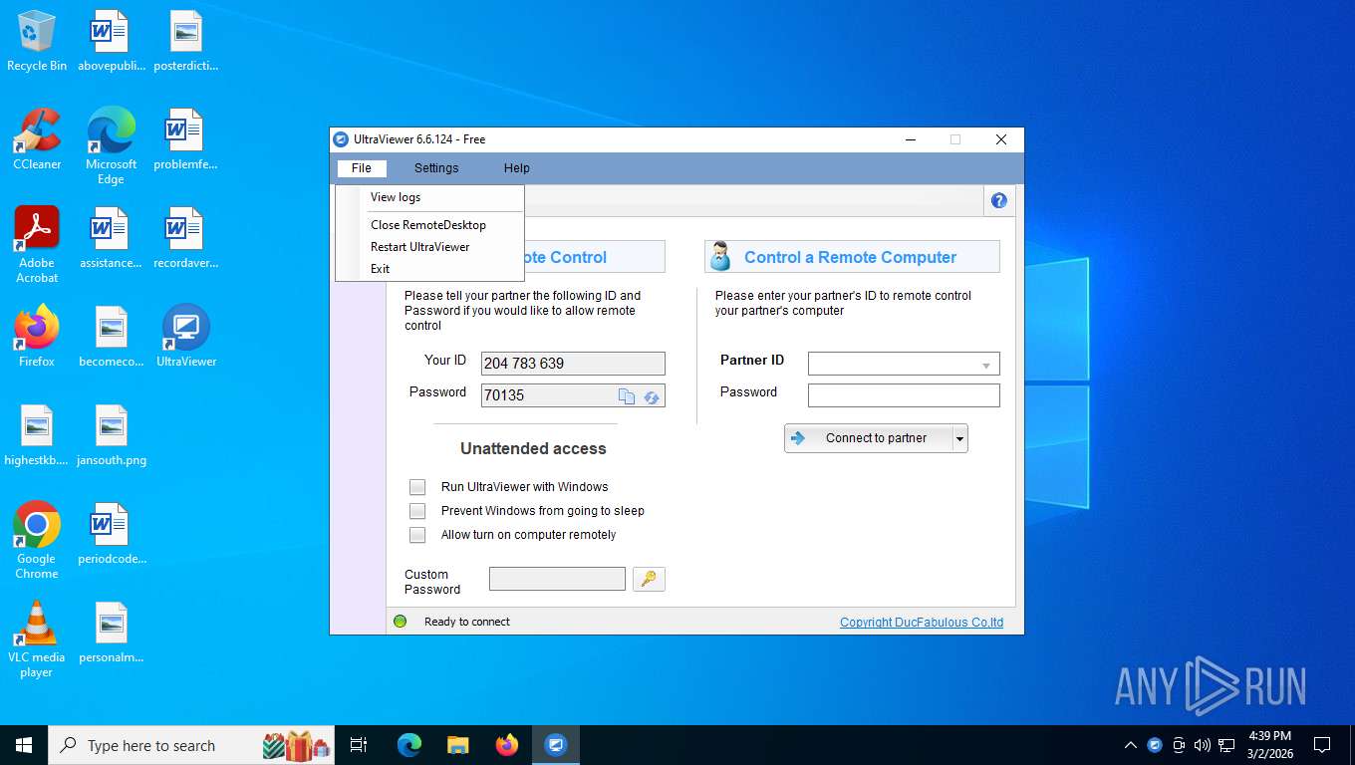The height and width of the screenshot is (765, 1355).
Task: Open the Task View taskbar button
Action: tap(359, 745)
